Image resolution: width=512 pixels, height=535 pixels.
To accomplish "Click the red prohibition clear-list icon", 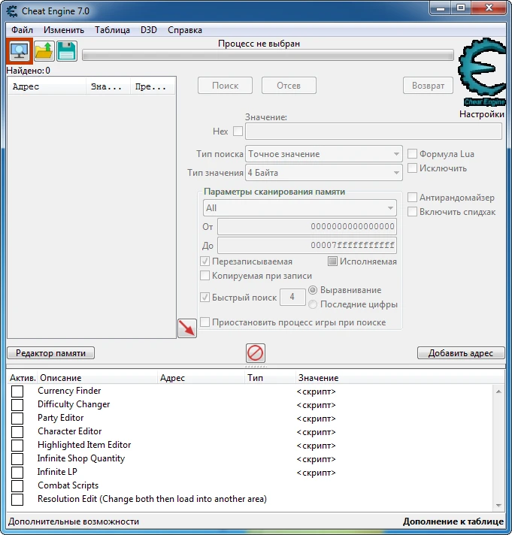I will (x=256, y=353).
